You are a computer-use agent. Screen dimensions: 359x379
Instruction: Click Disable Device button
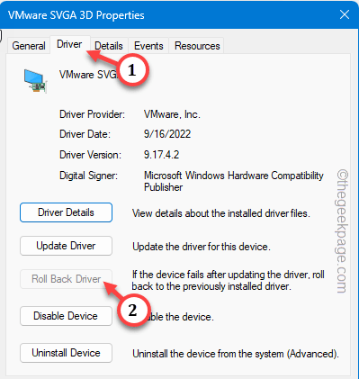(66, 316)
